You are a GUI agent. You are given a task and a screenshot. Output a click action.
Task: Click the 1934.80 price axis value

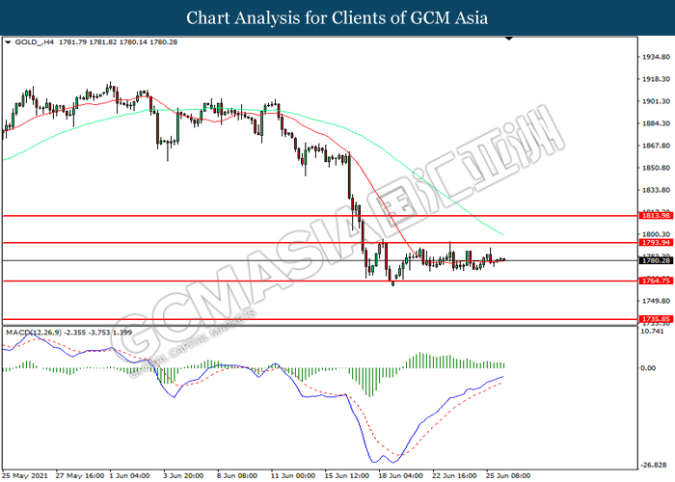point(656,57)
